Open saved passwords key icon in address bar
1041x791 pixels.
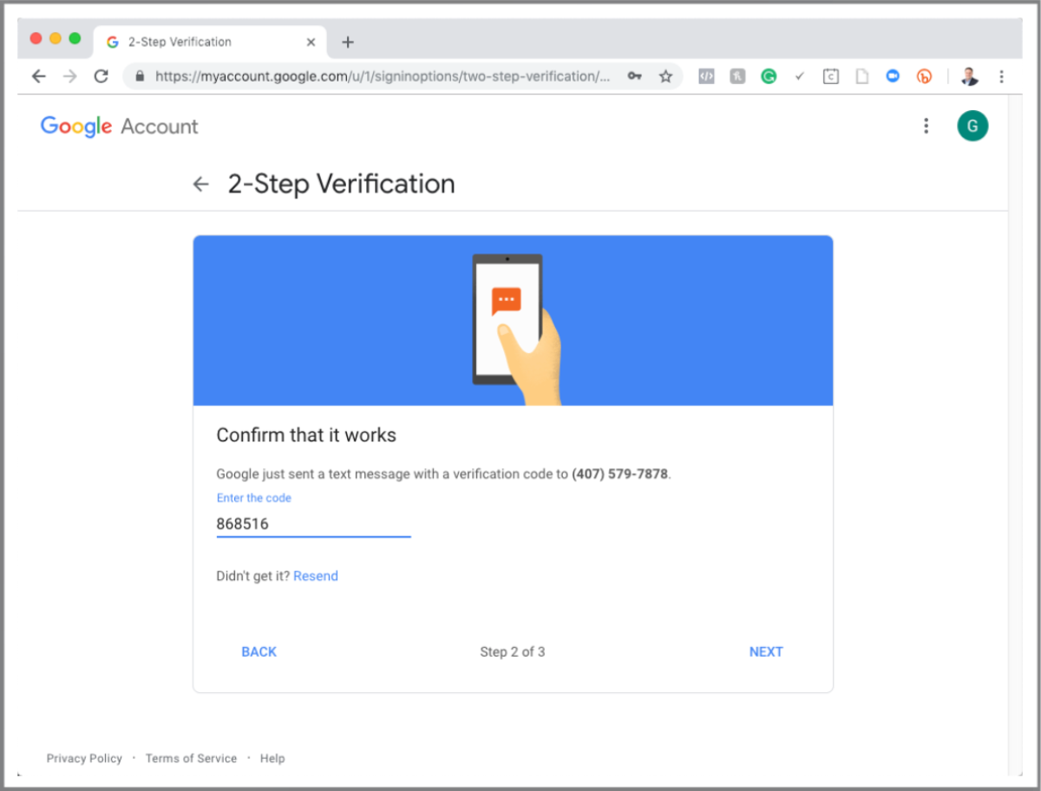click(x=635, y=76)
